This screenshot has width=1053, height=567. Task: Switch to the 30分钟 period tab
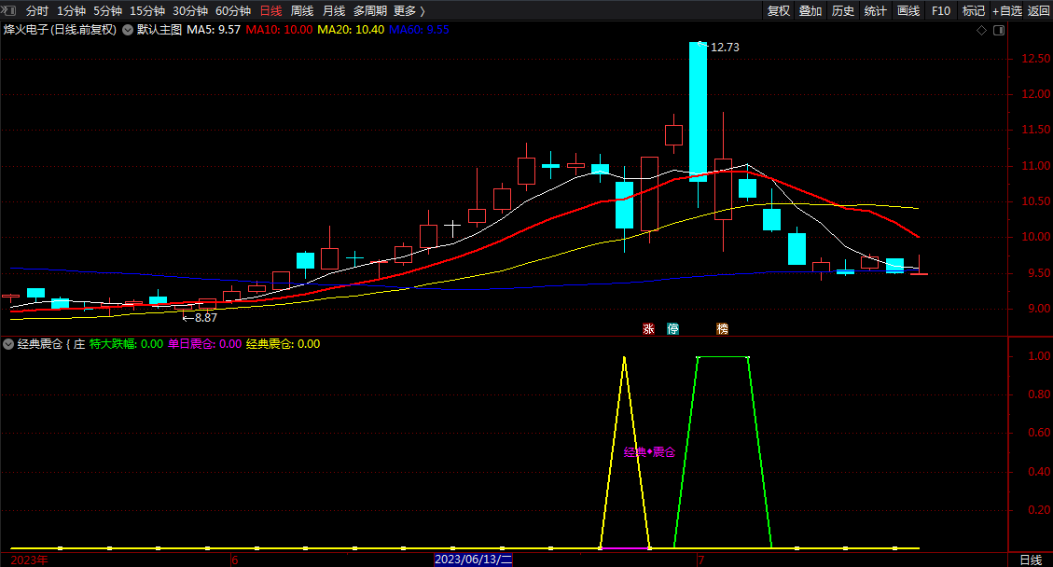click(x=190, y=11)
